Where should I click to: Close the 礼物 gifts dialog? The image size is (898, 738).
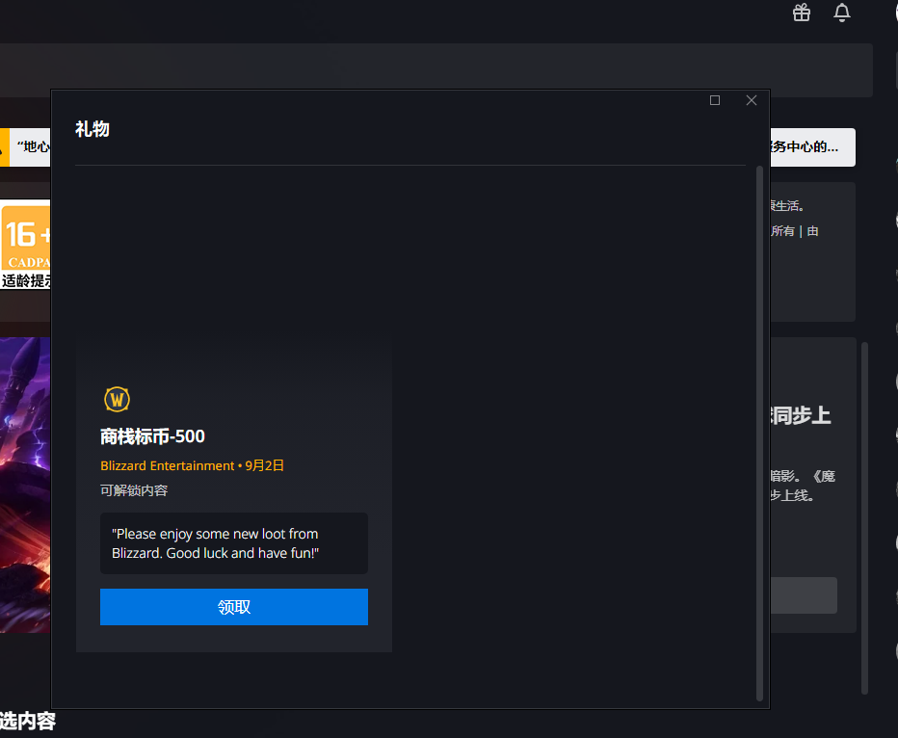point(752,100)
